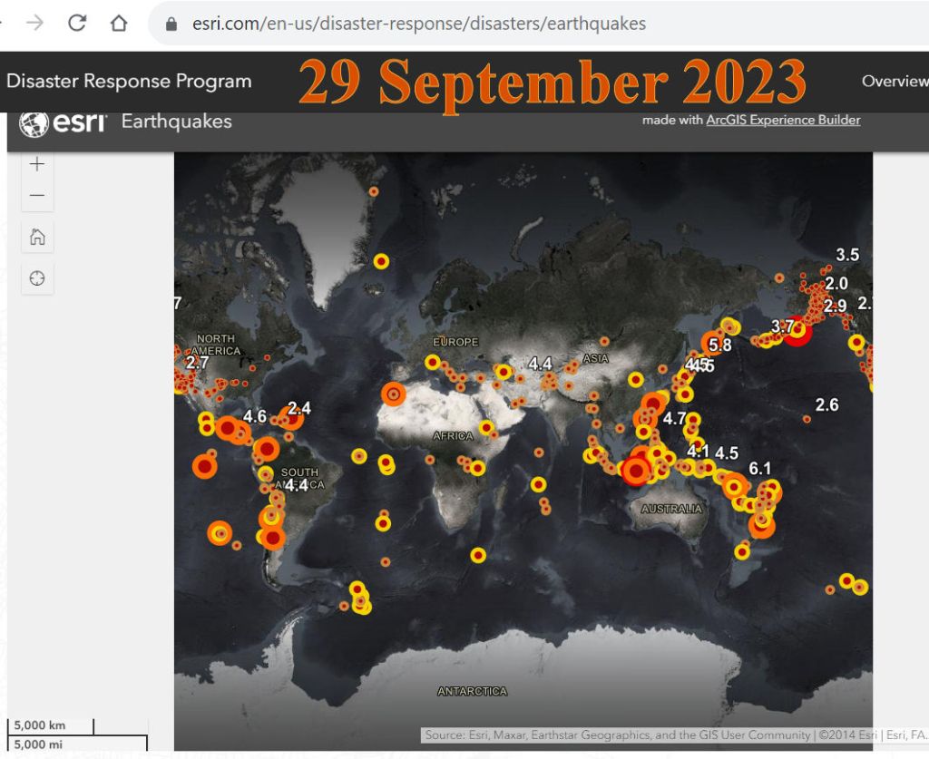Click the map zoom in plus button
This screenshot has height=759, width=929.
click(37, 164)
